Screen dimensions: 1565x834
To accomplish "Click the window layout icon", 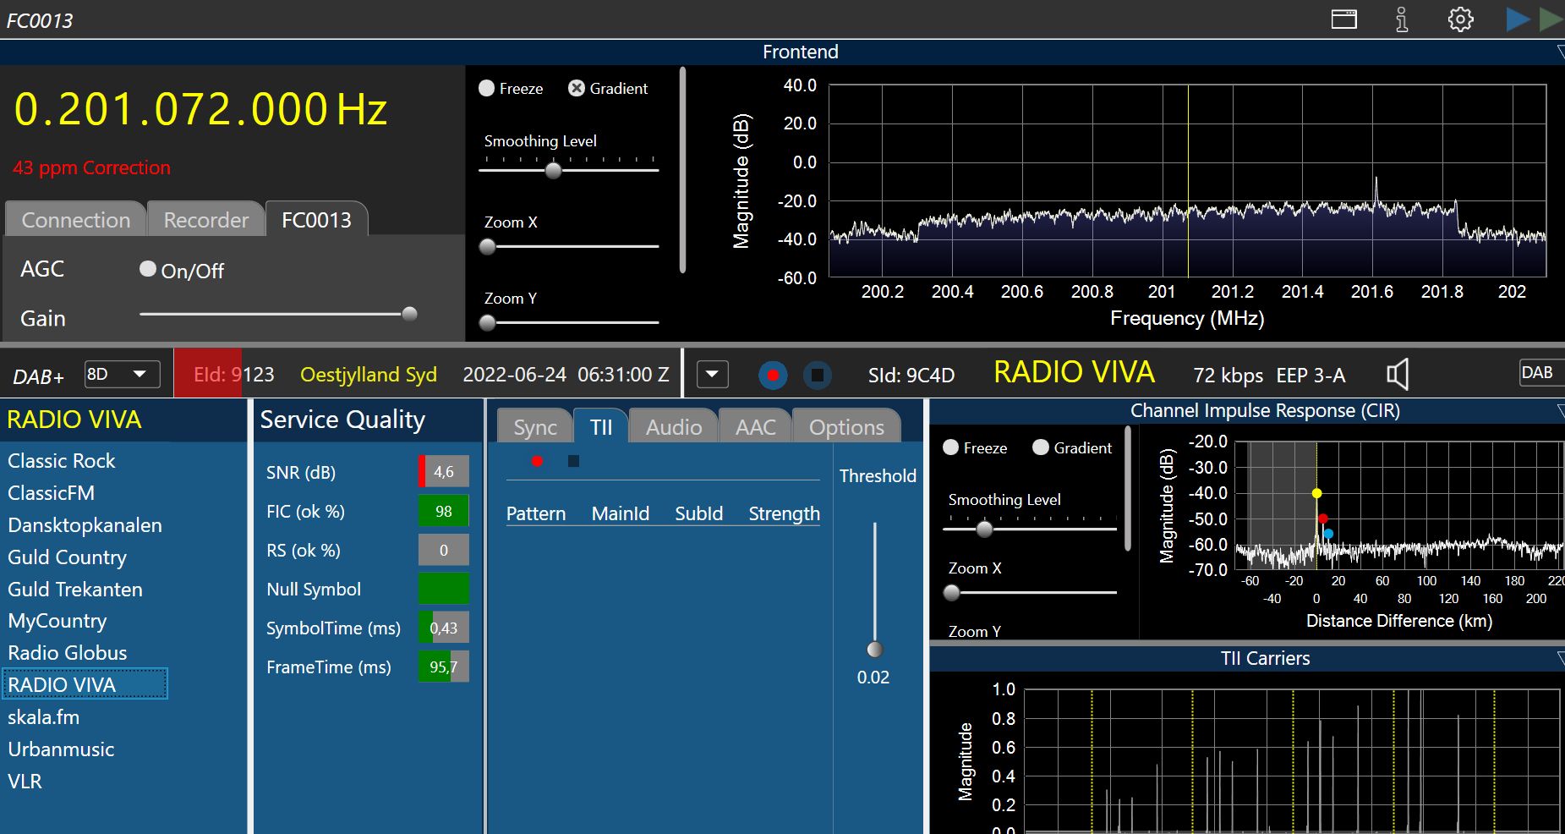I will tap(1343, 19).
